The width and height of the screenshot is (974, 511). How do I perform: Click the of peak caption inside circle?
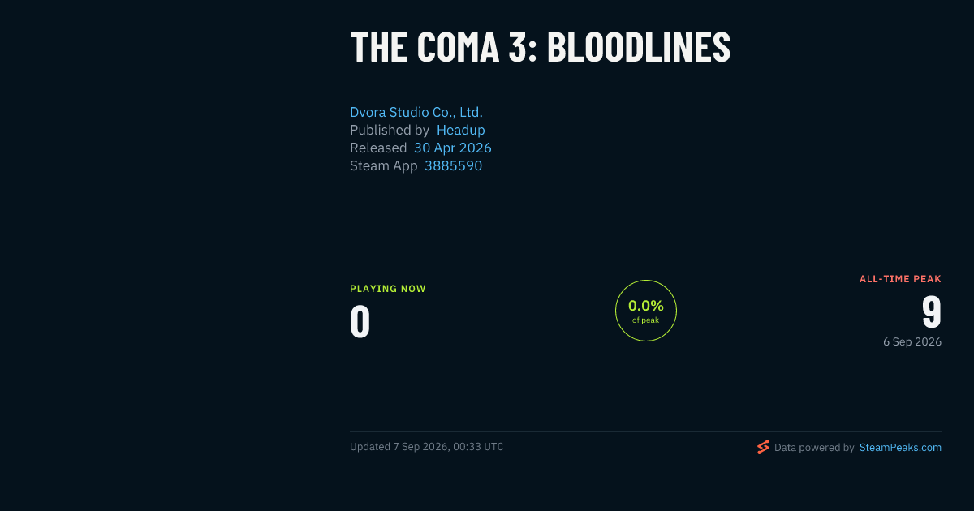pos(646,320)
